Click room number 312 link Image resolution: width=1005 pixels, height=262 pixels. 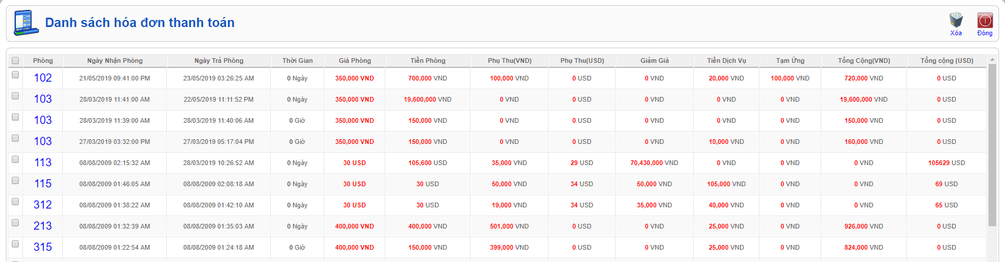tap(43, 205)
